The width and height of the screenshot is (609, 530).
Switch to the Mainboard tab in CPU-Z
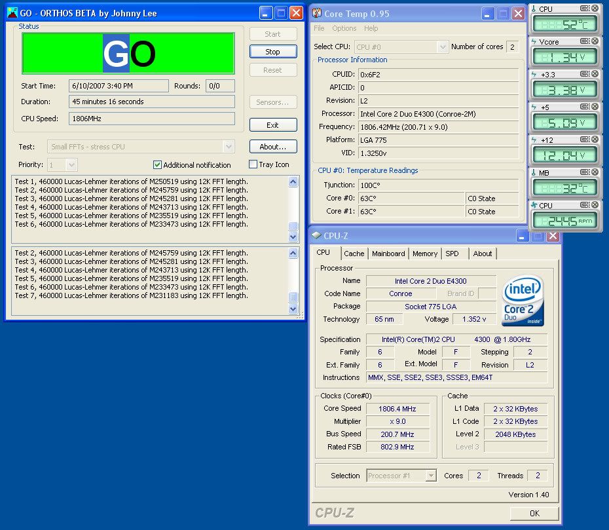(x=388, y=254)
